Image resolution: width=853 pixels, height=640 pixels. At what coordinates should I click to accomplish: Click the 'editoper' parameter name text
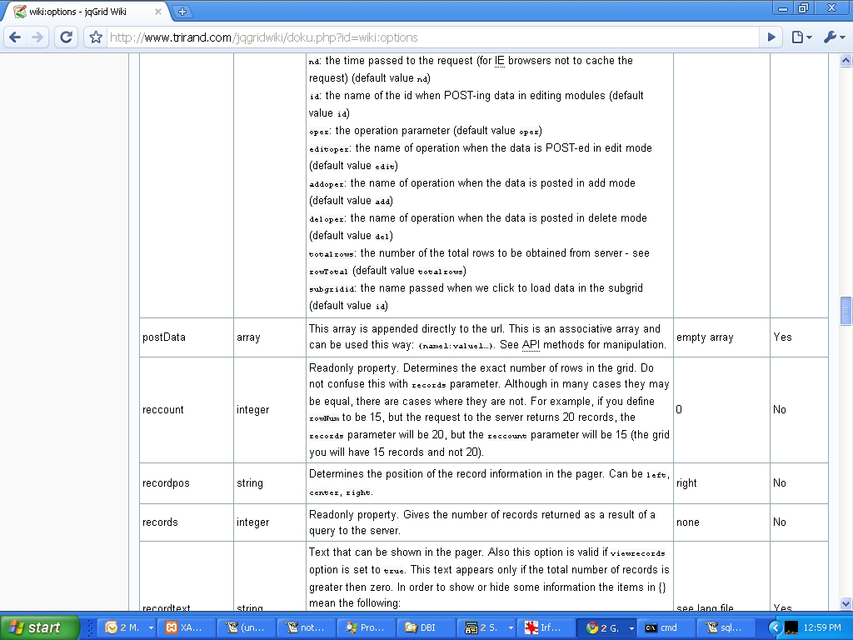329,149
